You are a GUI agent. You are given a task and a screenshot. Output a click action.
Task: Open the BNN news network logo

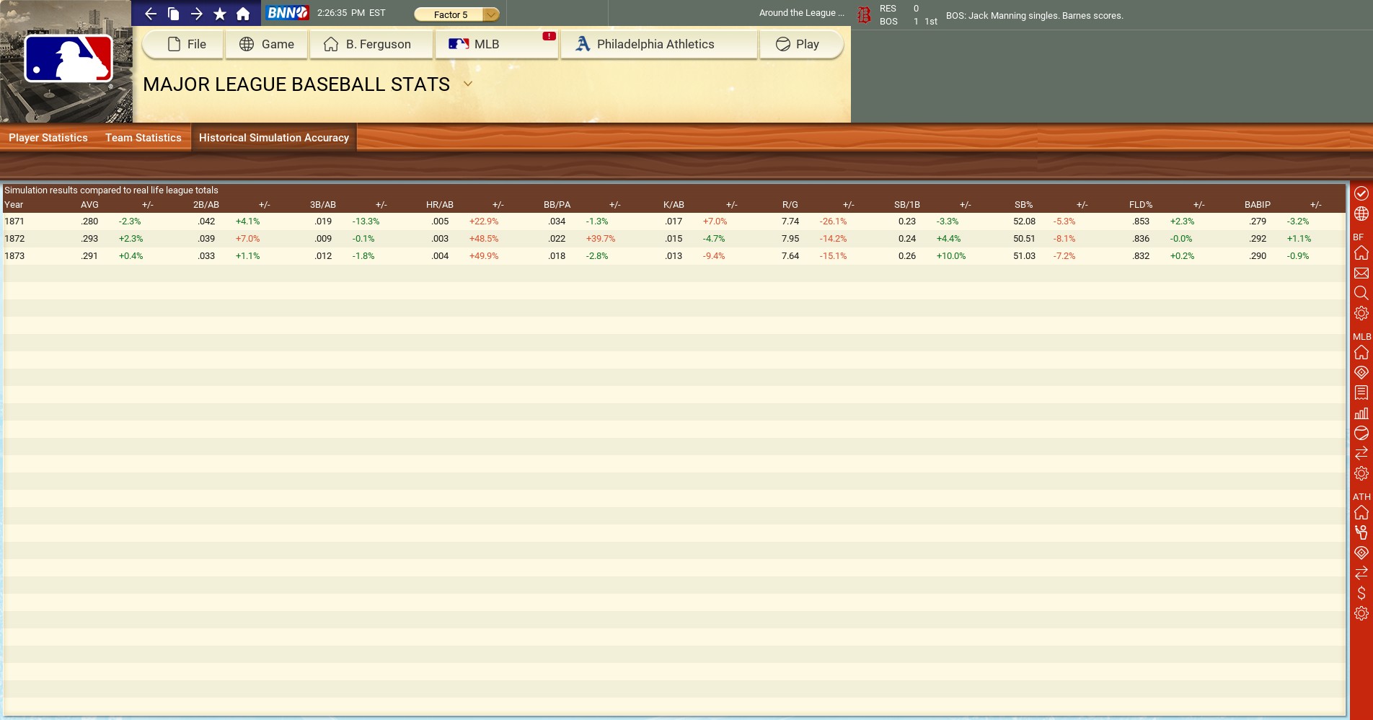pyautogui.click(x=287, y=13)
